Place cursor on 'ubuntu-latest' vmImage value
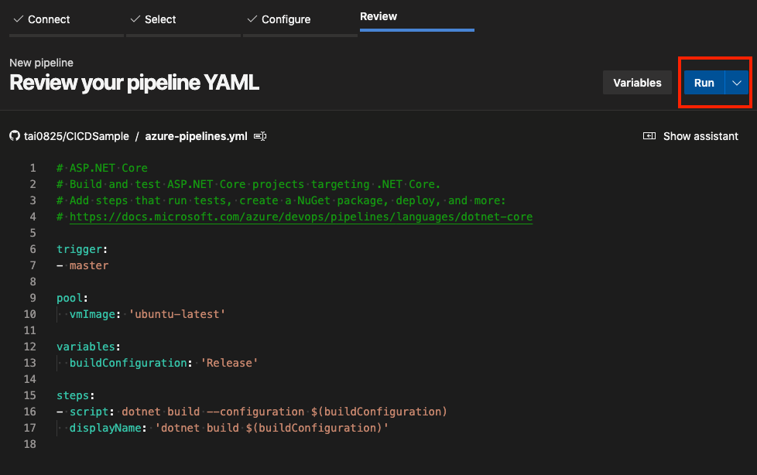The width and height of the screenshot is (757, 475). coord(177,314)
